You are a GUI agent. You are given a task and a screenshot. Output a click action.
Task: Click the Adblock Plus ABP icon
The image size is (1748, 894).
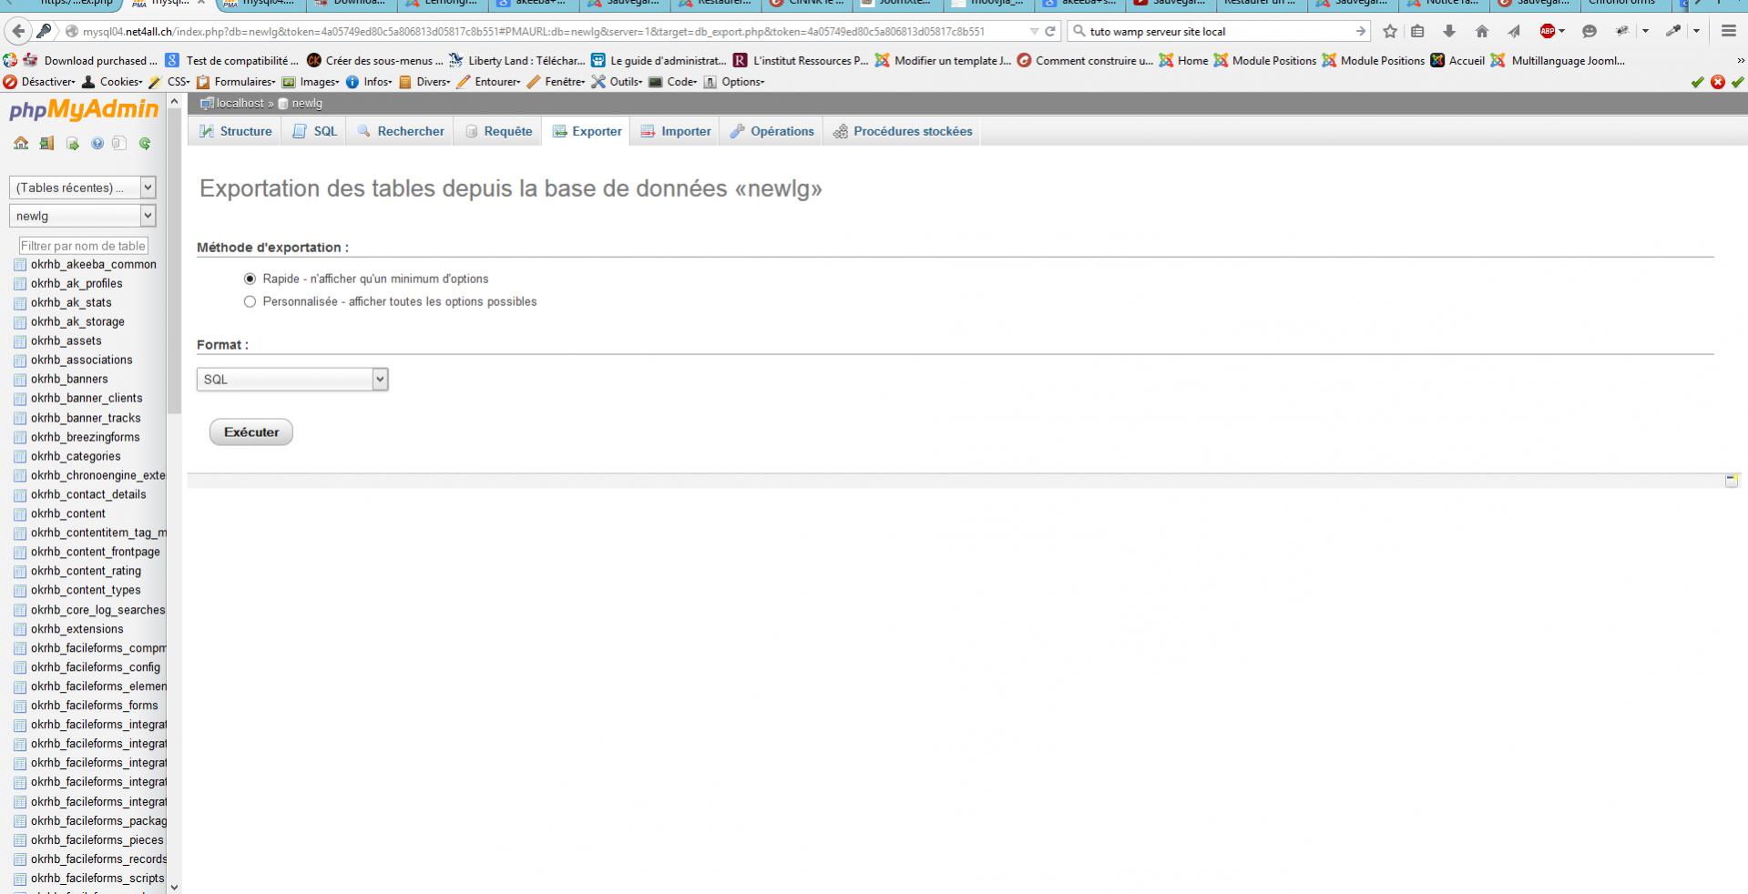click(1548, 31)
